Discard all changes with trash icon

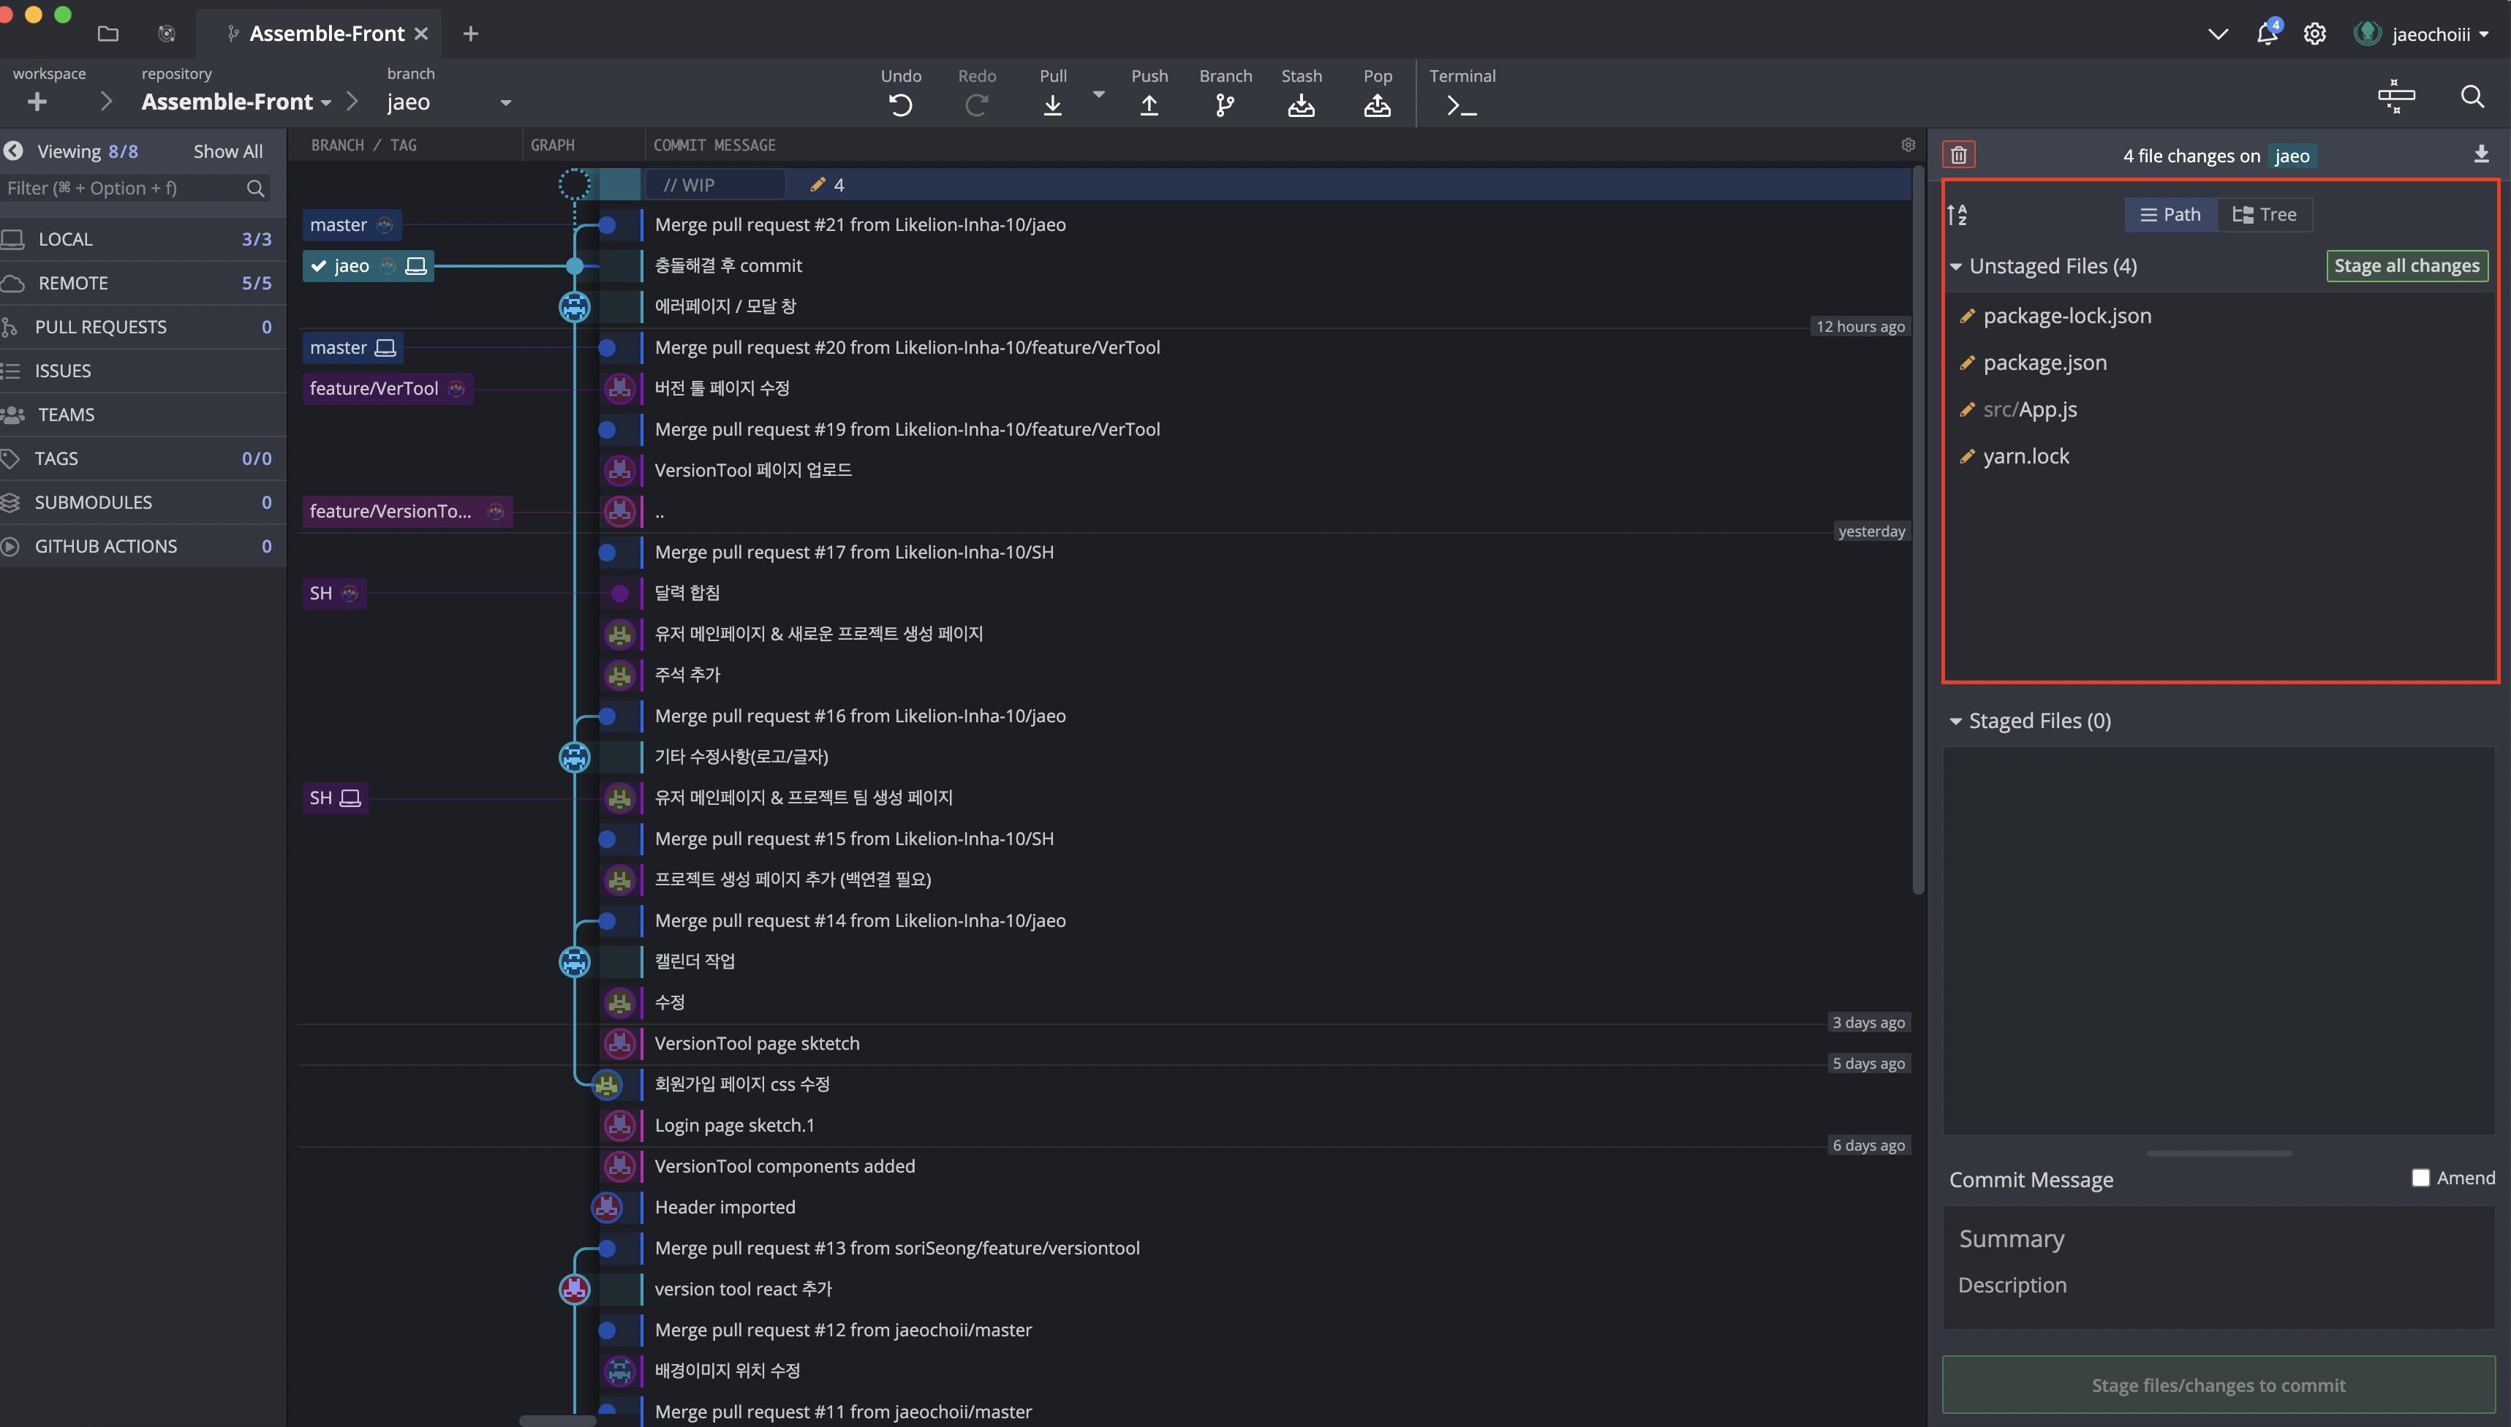[1958, 155]
